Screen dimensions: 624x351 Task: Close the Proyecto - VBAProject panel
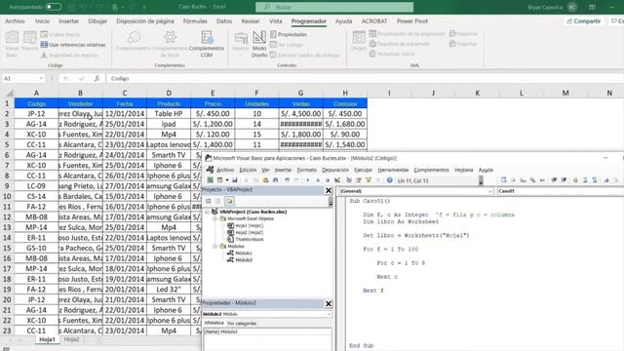tap(329, 190)
